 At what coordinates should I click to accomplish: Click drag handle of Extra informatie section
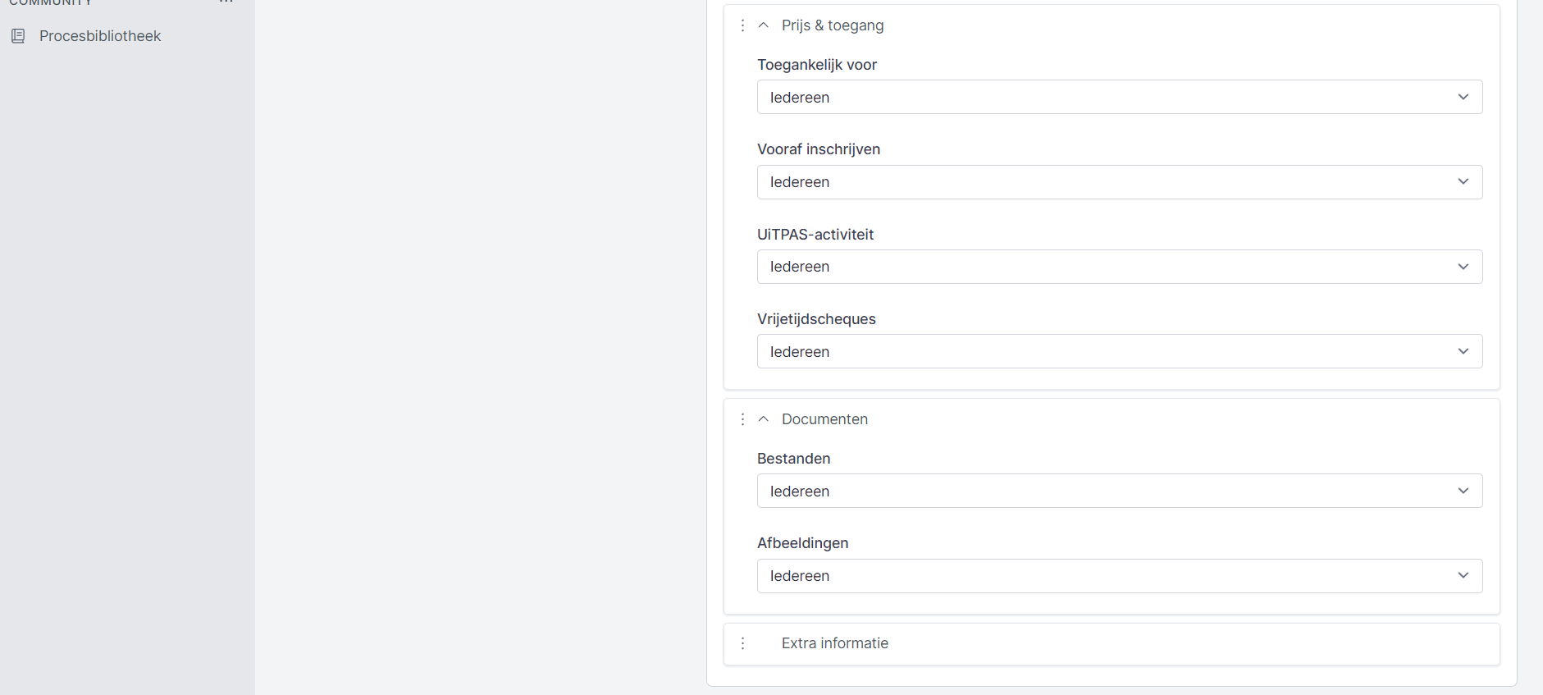(x=742, y=643)
